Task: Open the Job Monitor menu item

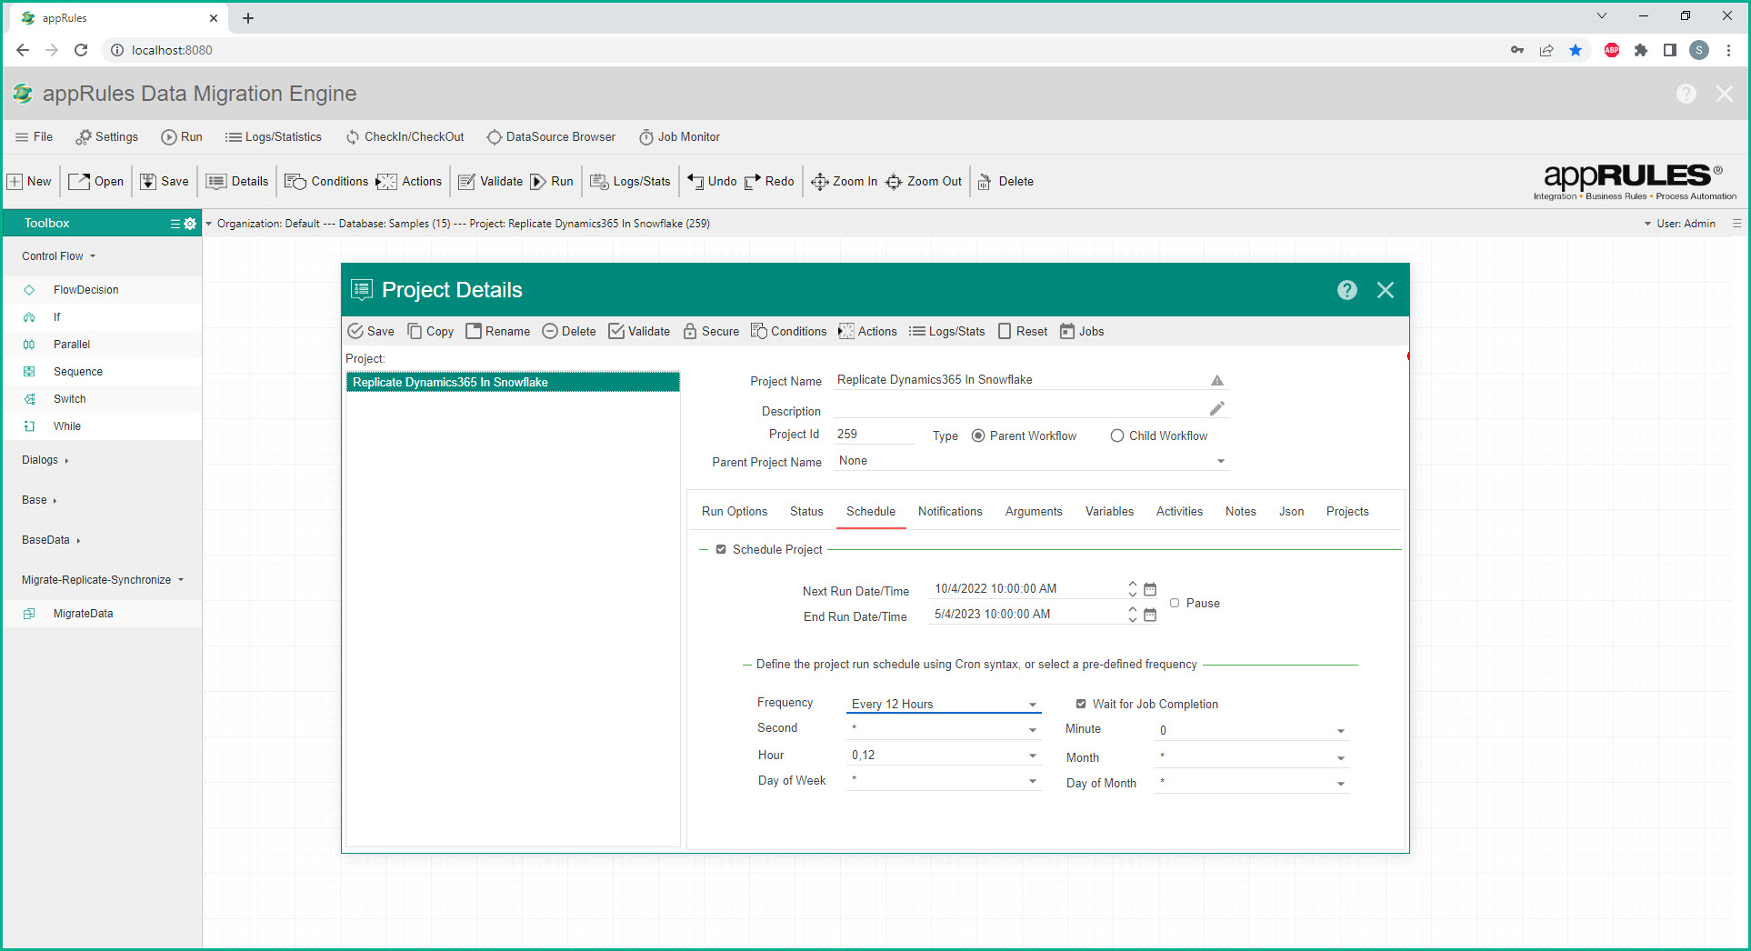Action: point(679,137)
